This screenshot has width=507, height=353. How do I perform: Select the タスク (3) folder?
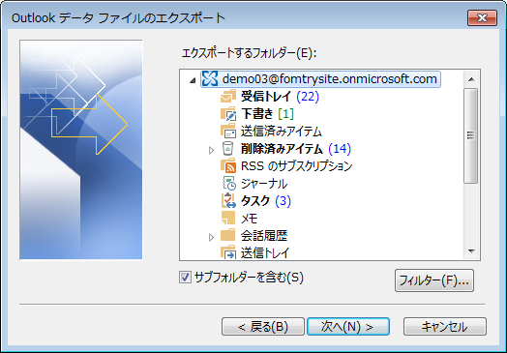tap(266, 201)
